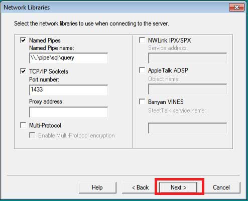Image resolution: width=248 pixels, height=201 pixels.
Task: Click the Named Pipes label text
Action: pyautogui.click(x=45, y=40)
